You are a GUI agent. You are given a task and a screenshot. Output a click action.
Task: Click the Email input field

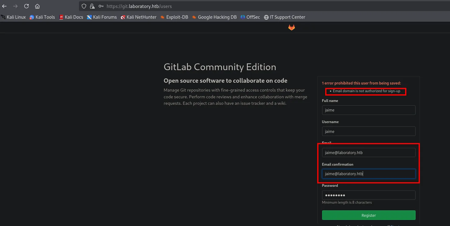369,153
